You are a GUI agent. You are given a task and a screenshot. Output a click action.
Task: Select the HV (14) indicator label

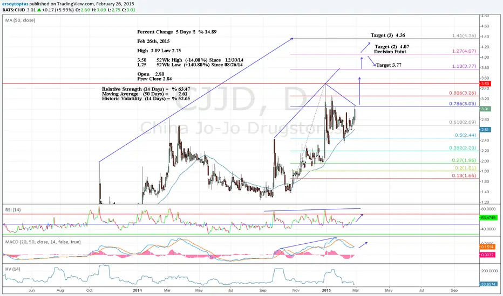12,269
